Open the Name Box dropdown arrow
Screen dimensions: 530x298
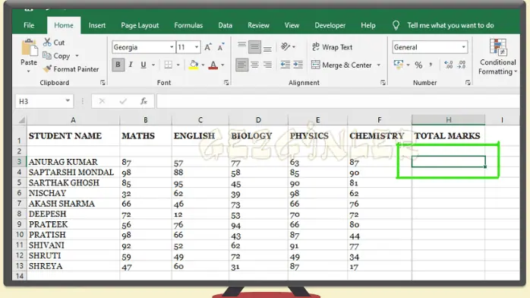[68, 100]
